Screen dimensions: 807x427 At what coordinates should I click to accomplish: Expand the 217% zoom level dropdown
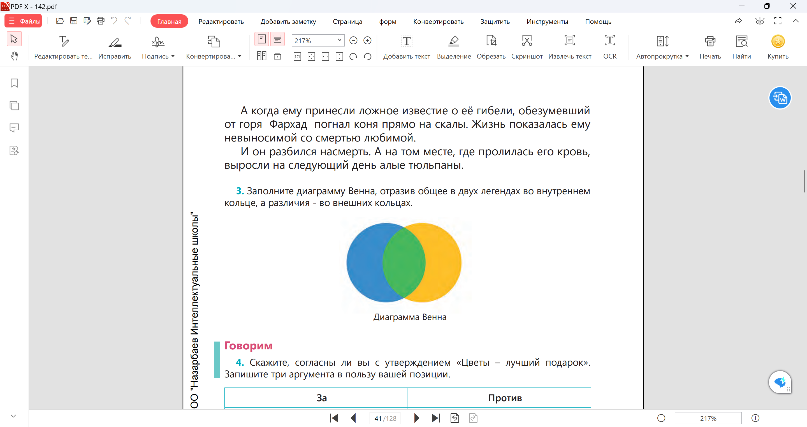point(339,40)
